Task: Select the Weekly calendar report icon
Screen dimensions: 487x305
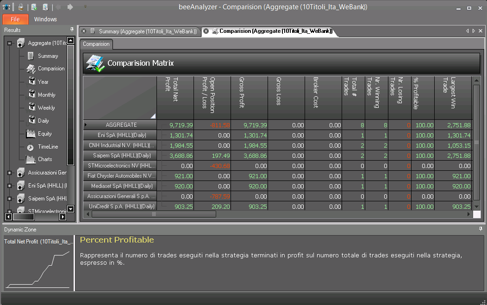Action: click(32, 106)
